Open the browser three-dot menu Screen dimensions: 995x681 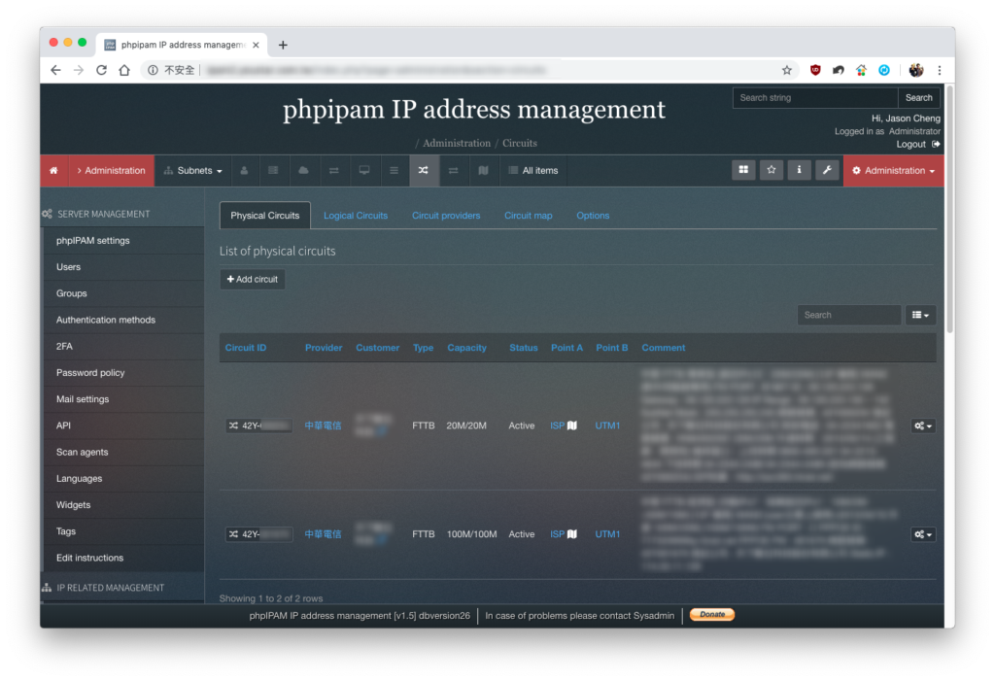pos(940,71)
